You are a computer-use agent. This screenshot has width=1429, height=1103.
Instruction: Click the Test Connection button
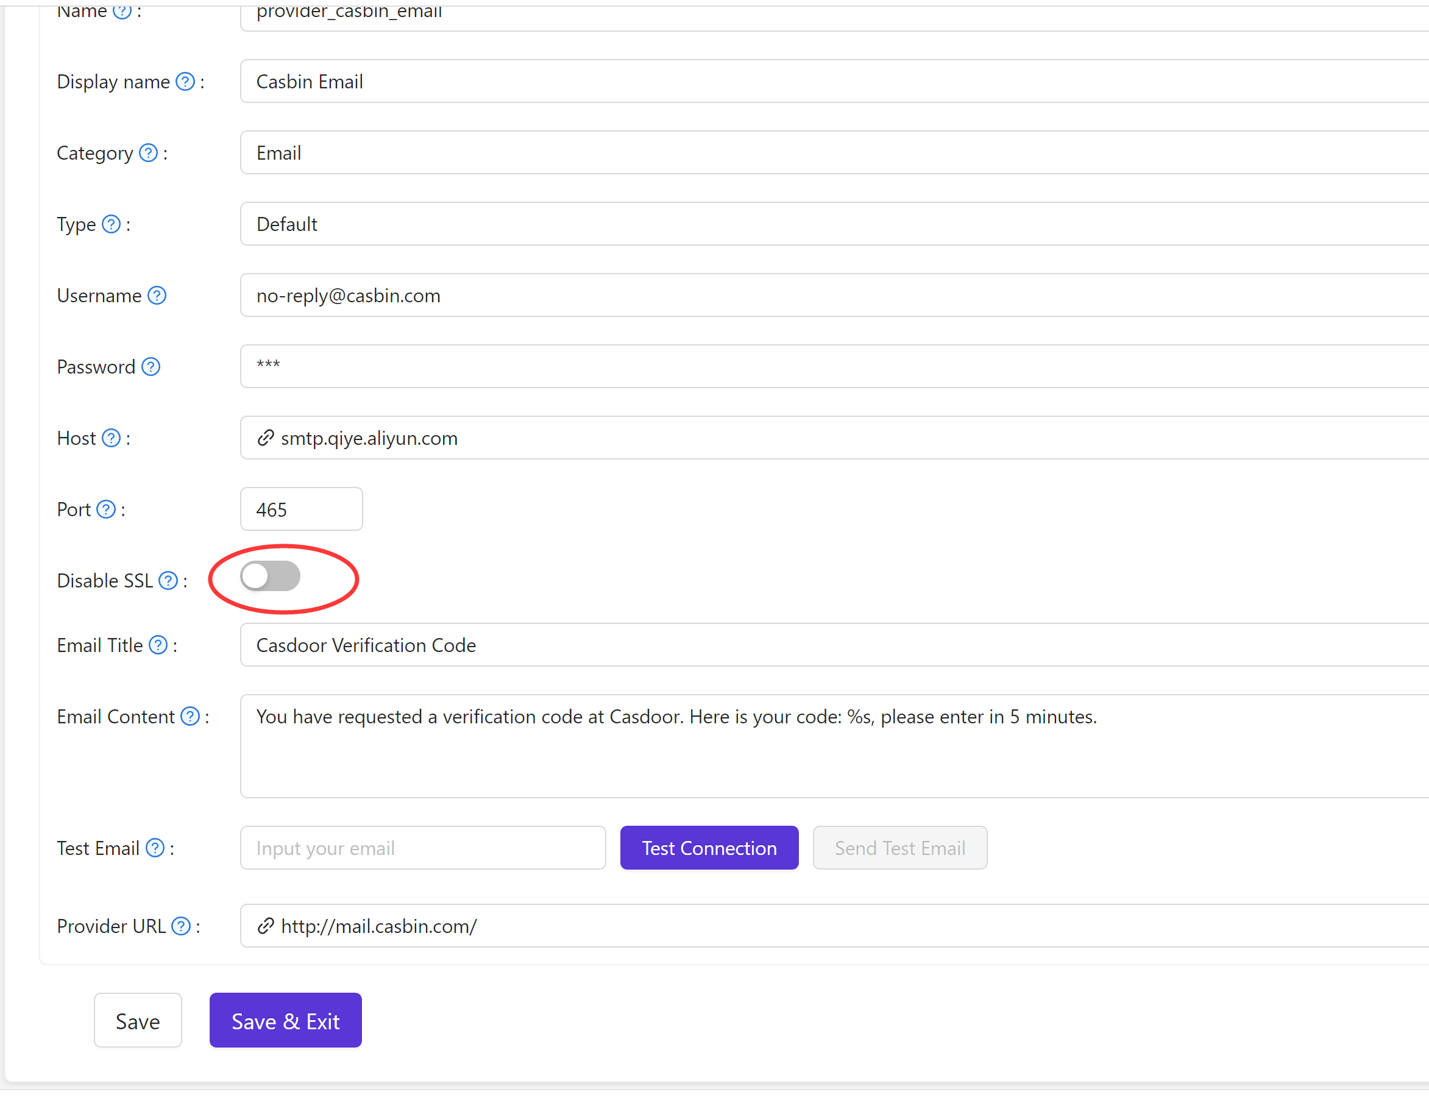(x=709, y=847)
